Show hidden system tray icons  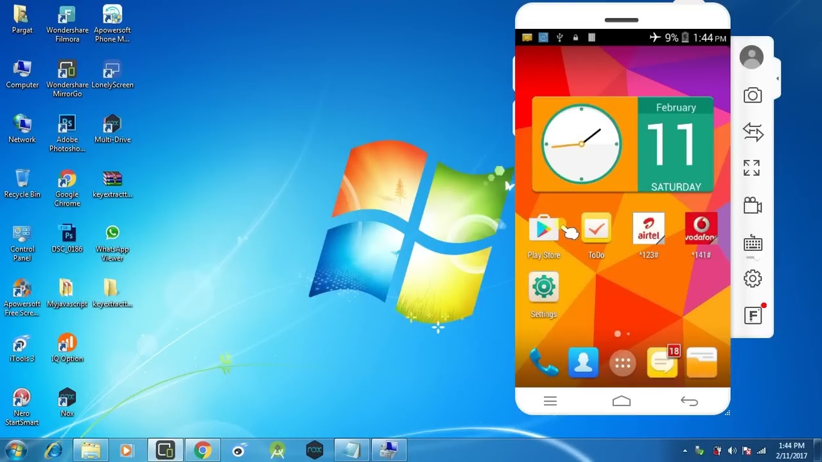point(685,451)
